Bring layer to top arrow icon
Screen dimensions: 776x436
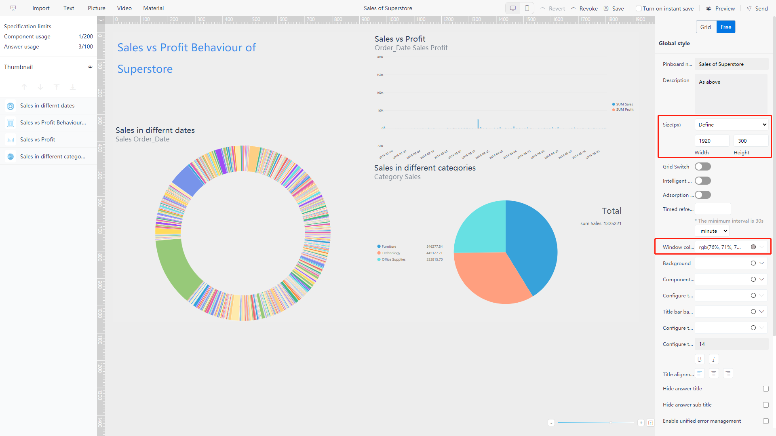[57, 87]
